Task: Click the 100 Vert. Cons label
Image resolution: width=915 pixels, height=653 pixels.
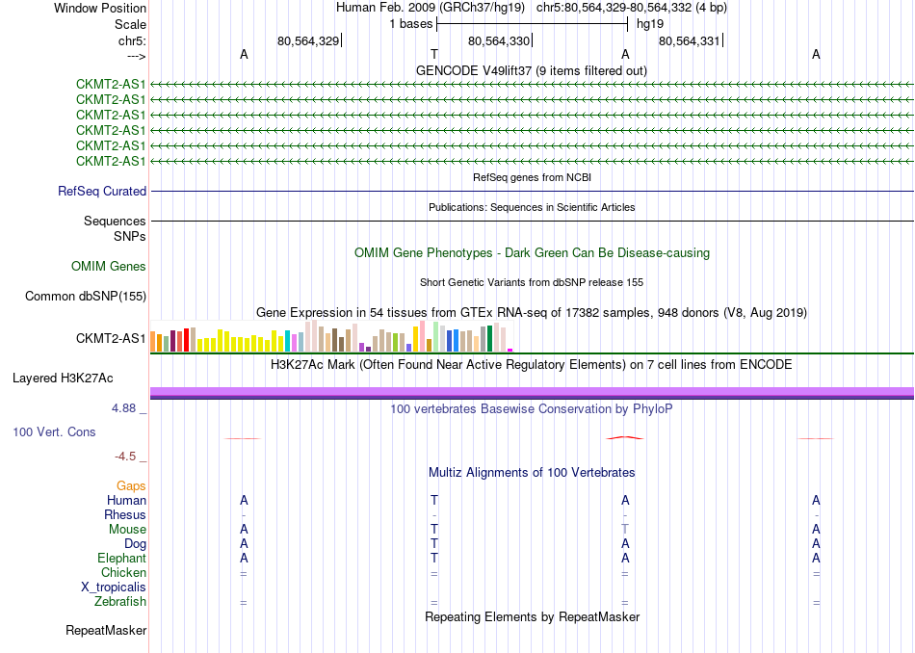Action: (54, 431)
